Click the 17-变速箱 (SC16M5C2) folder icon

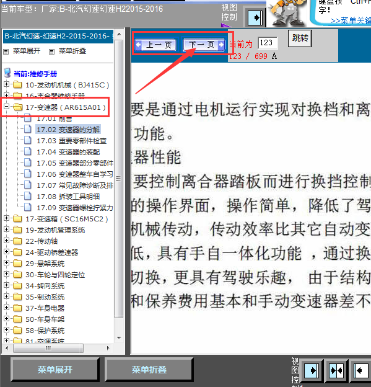click(17, 219)
